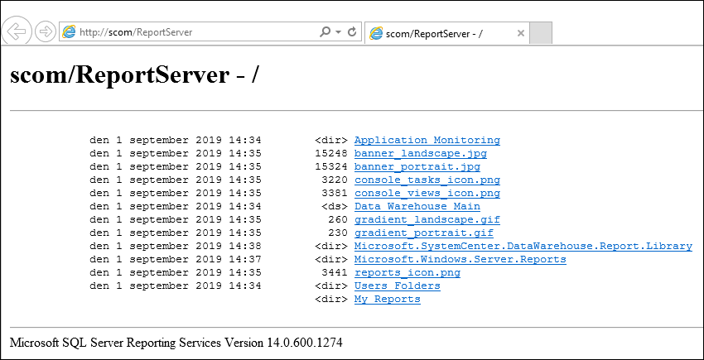704x360 pixels.
Task: Click the size value 3381
Action: (x=335, y=194)
